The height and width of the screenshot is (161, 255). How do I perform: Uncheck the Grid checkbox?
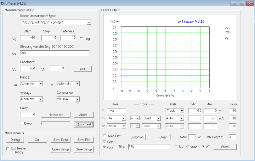[104, 148]
